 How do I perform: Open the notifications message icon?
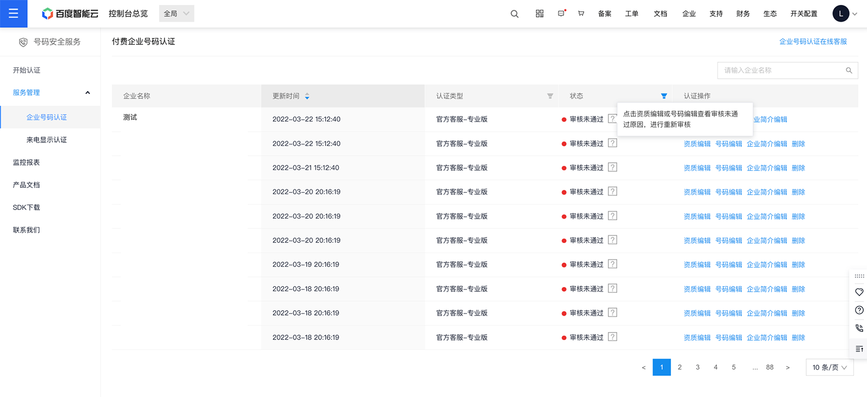561,14
